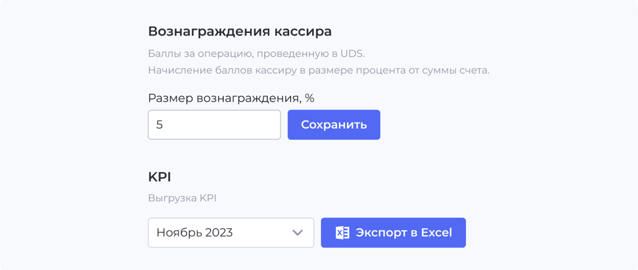Open the Ноябрь 2023 month dropdown
This screenshot has width=638, height=270.
point(231,233)
